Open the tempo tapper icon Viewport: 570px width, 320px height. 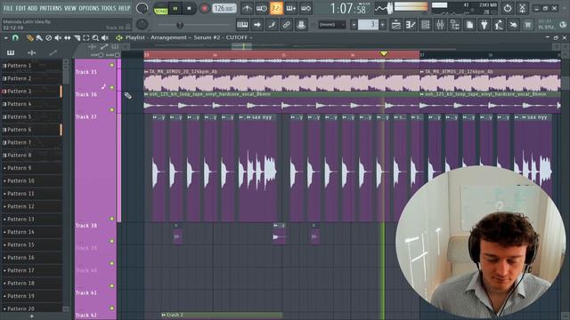point(499,25)
